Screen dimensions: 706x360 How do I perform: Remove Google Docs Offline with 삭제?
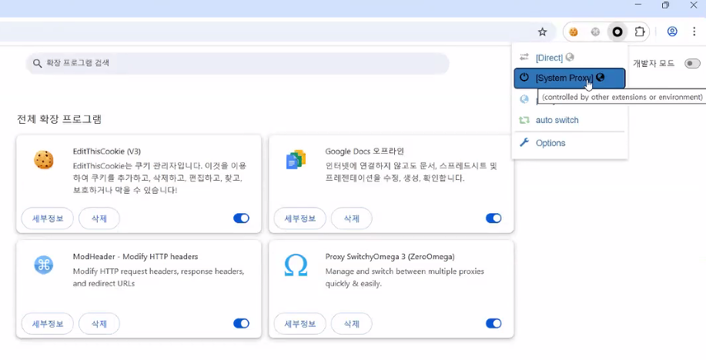pos(352,218)
